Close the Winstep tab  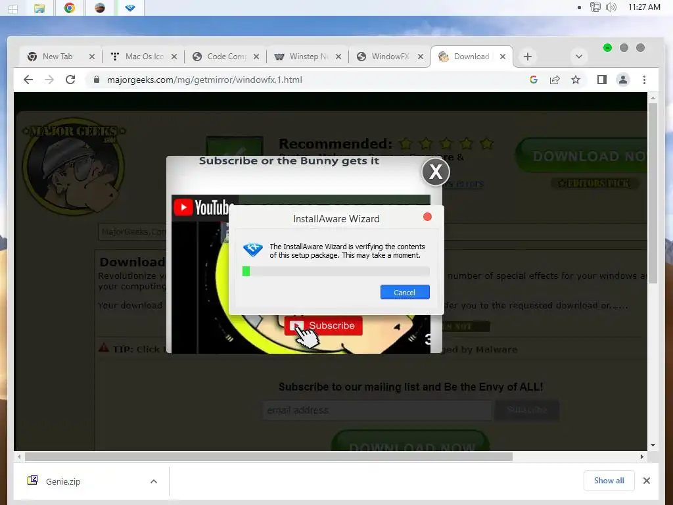(338, 57)
